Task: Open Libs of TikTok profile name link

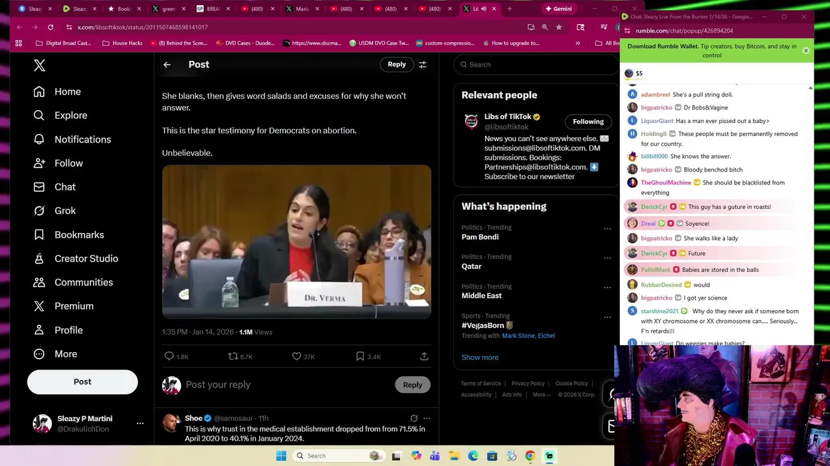Action: [508, 116]
